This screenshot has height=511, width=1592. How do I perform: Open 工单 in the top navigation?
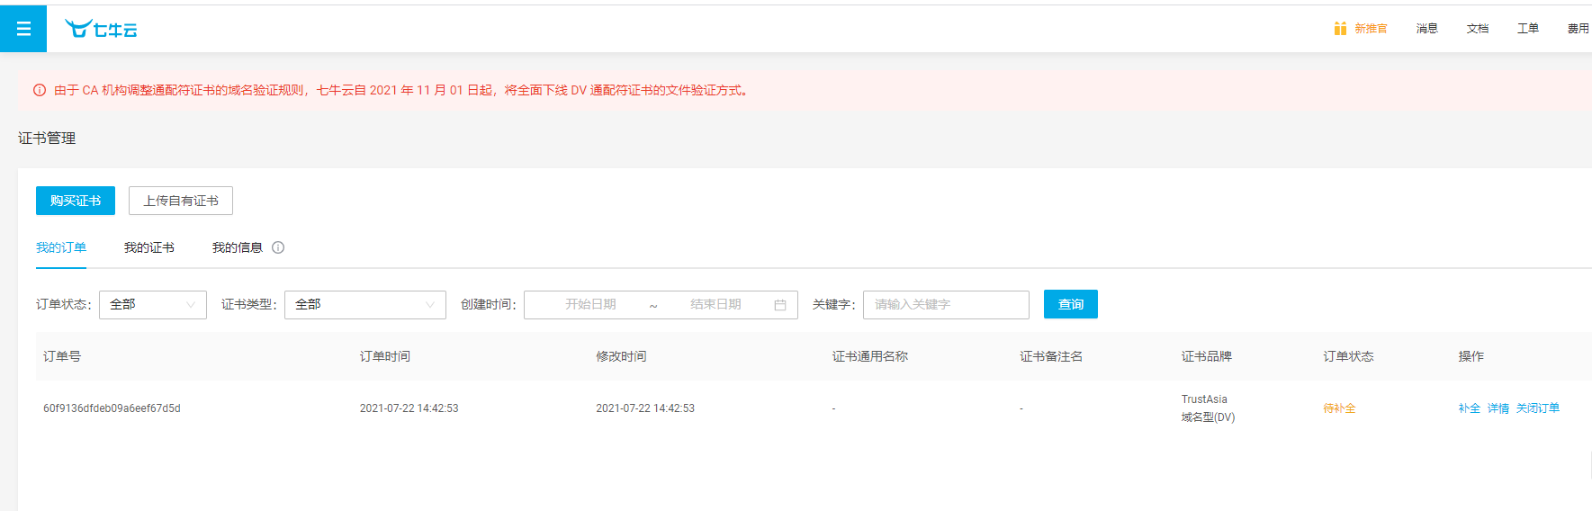point(1527,29)
